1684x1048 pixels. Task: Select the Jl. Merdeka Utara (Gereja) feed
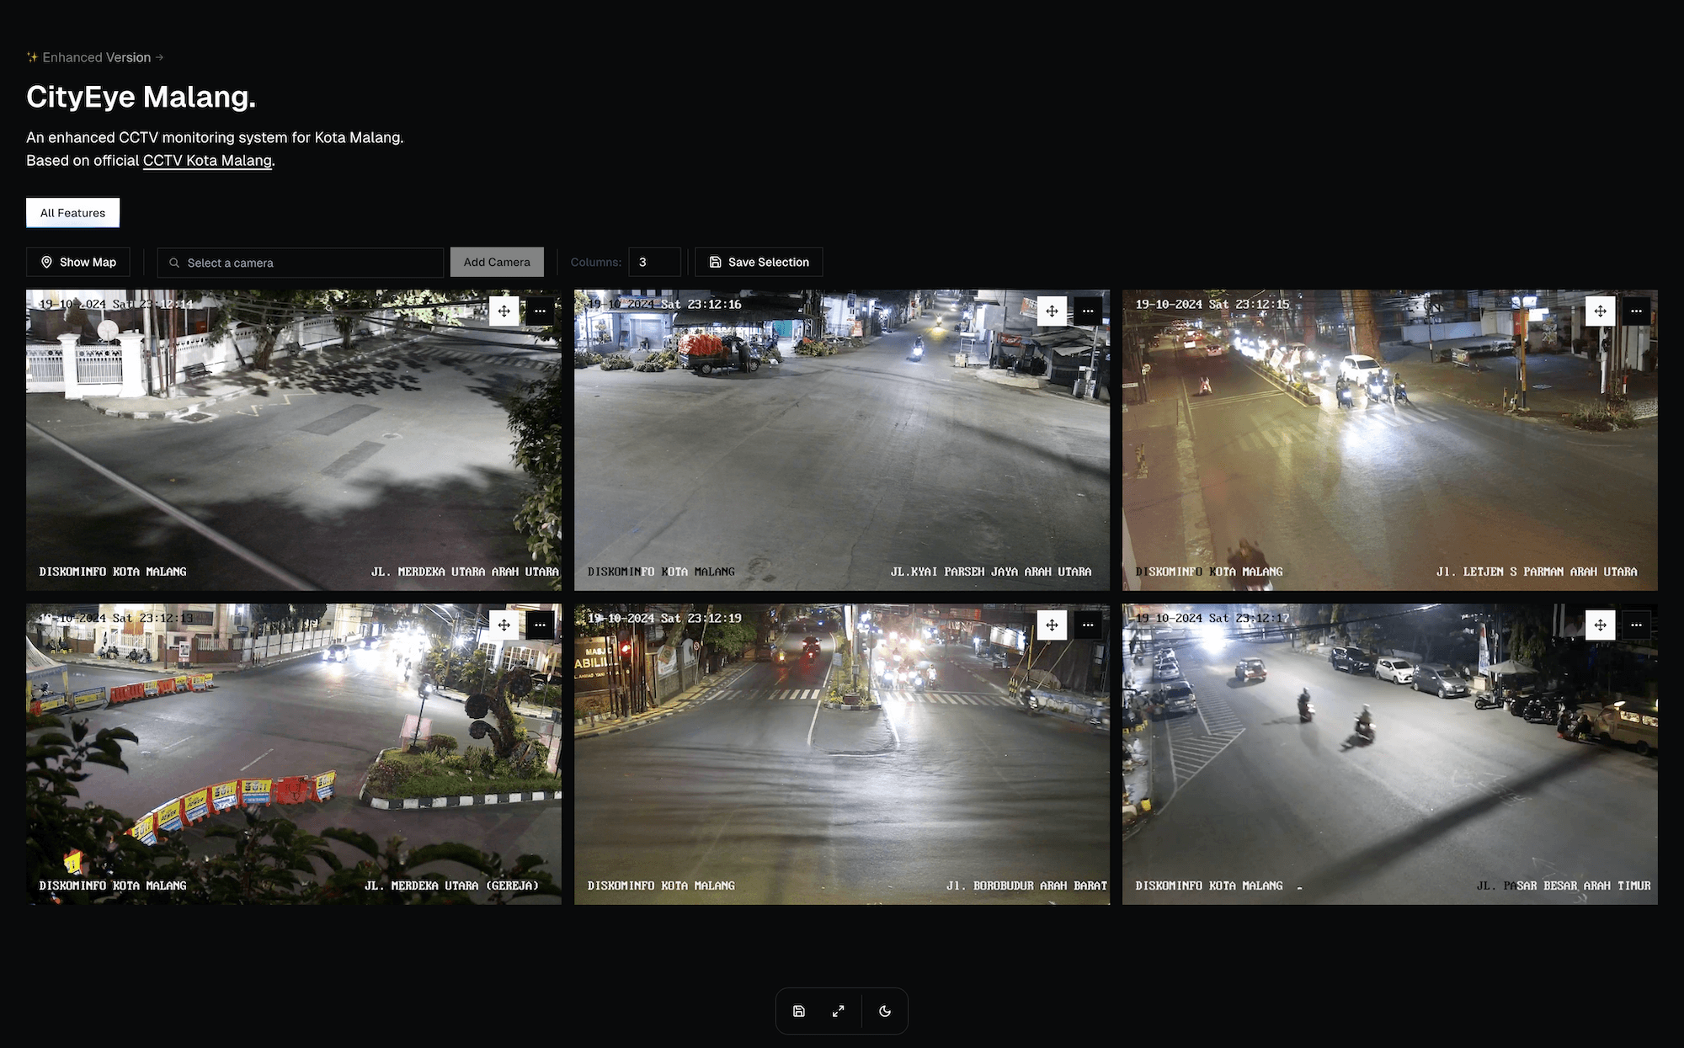tap(294, 754)
